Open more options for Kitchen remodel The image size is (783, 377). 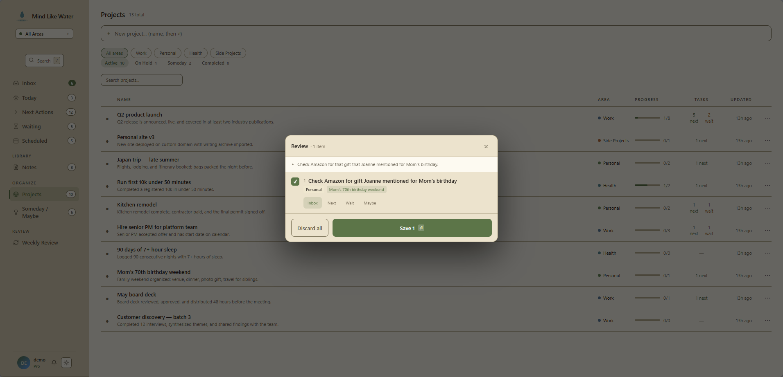pyautogui.click(x=767, y=208)
